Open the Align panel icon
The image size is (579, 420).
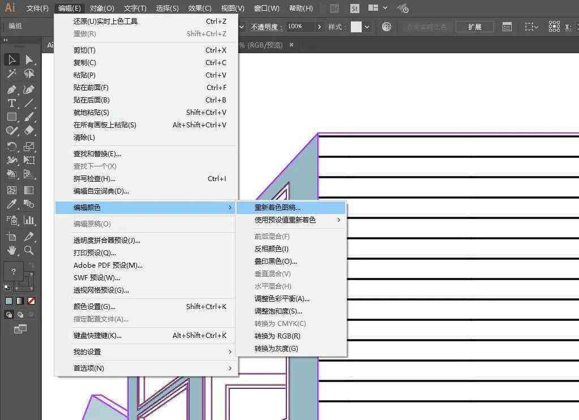[x=507, y=27]
